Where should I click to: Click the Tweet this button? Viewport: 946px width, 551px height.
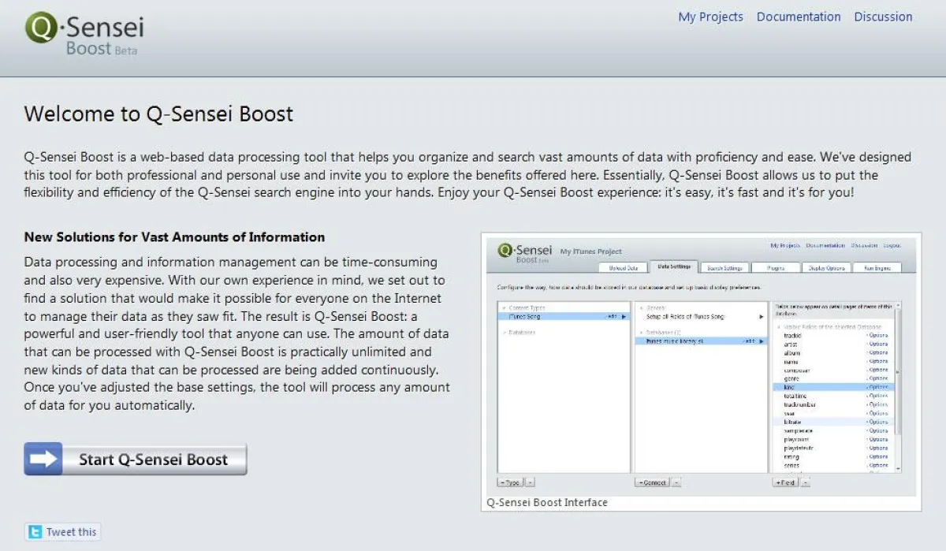(63, 532)
